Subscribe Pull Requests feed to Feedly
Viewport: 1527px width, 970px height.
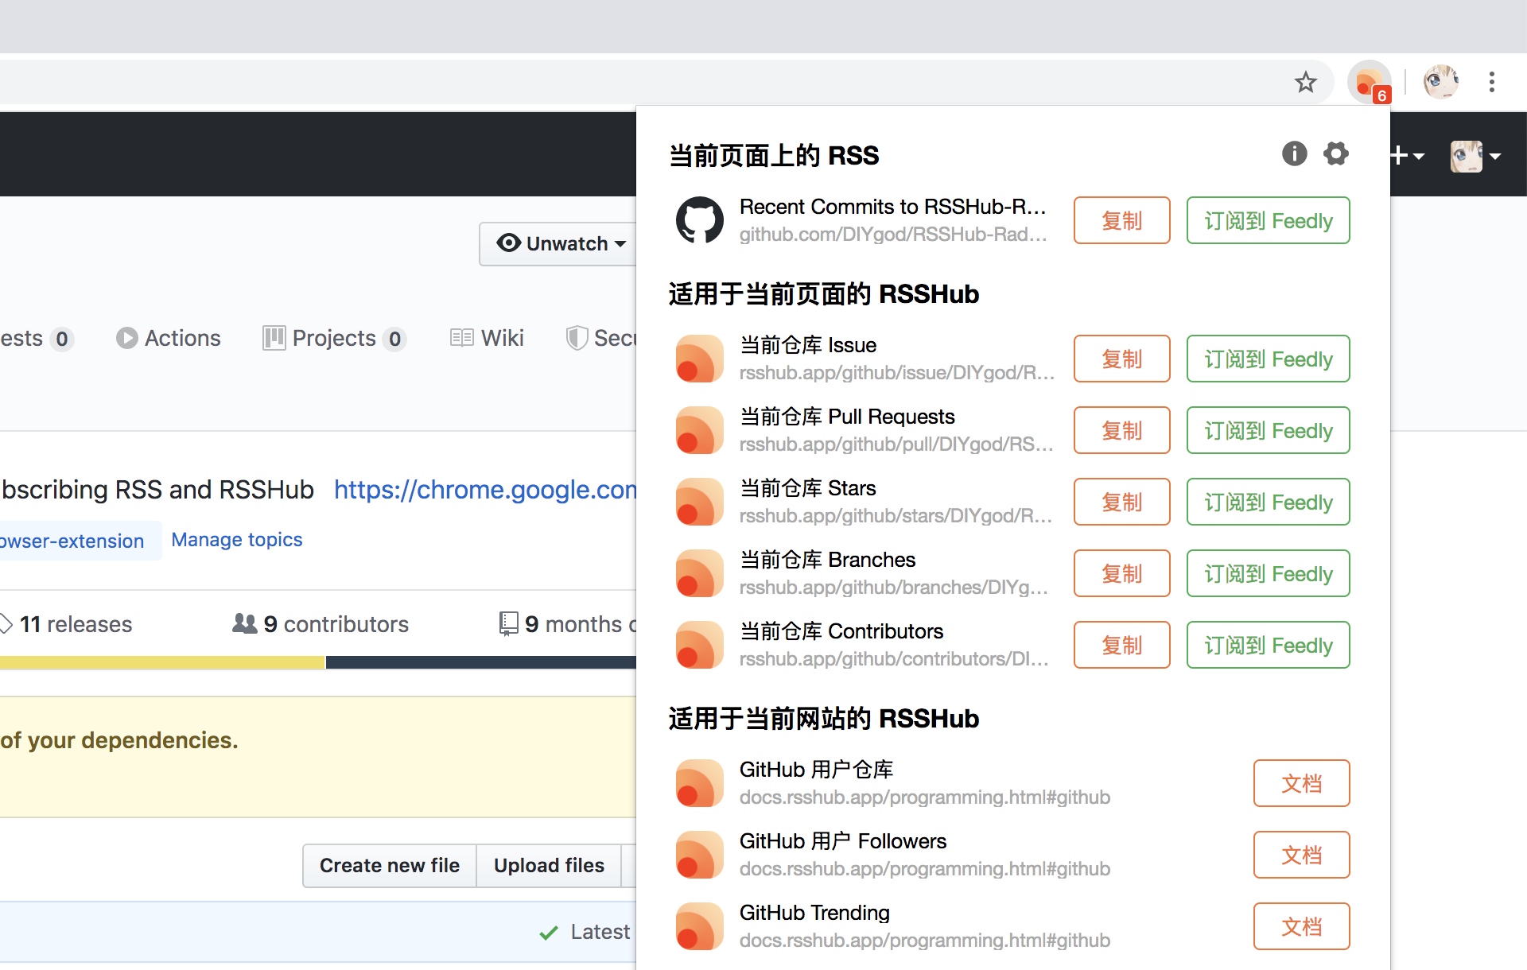(1268, 430)
